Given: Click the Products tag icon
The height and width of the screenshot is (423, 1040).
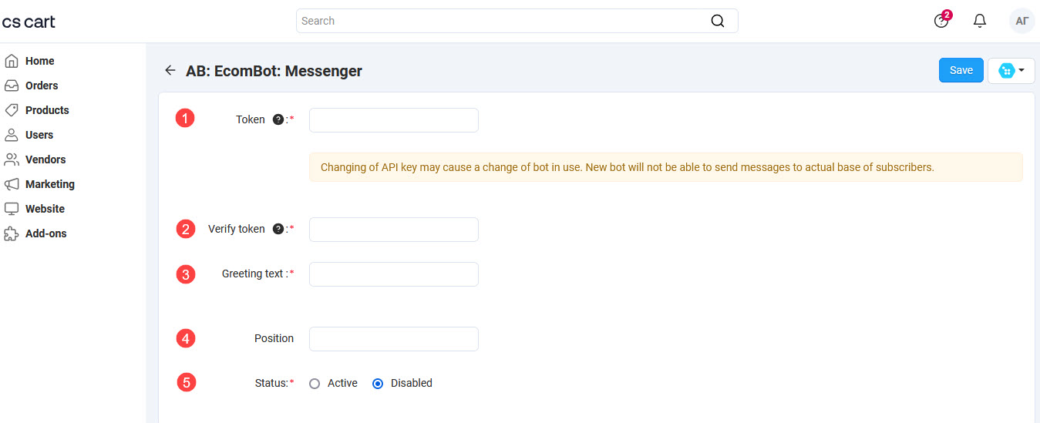Looking at the screenshot, I should (12, 110).
